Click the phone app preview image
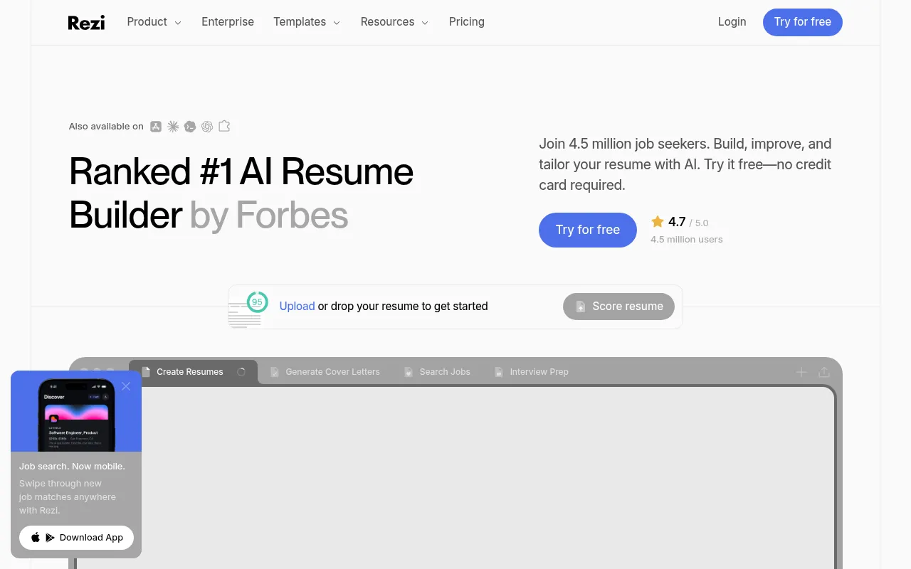The width and height of the screenshot is (911, 569). (76, 415)
